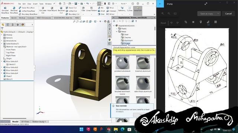Switch to the Evaluate tab

click(31, 18)
